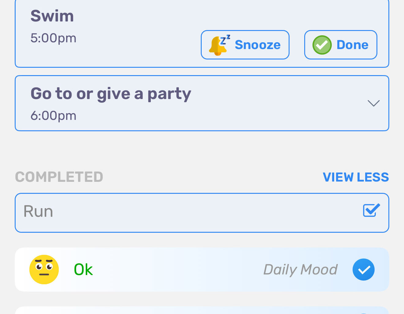Tap the partially visible card below Daily Mood
The height and width of the screenshot is (314, 404).
point(202,310)
